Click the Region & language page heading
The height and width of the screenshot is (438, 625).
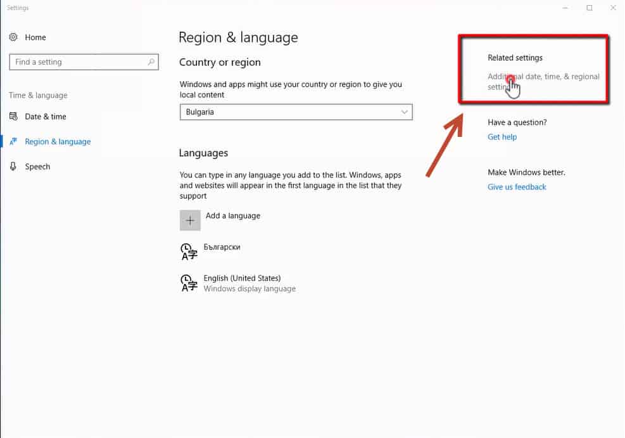(x=238, y=37)
